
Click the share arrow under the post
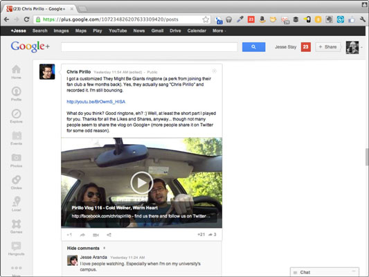click(x=82, y=235)
